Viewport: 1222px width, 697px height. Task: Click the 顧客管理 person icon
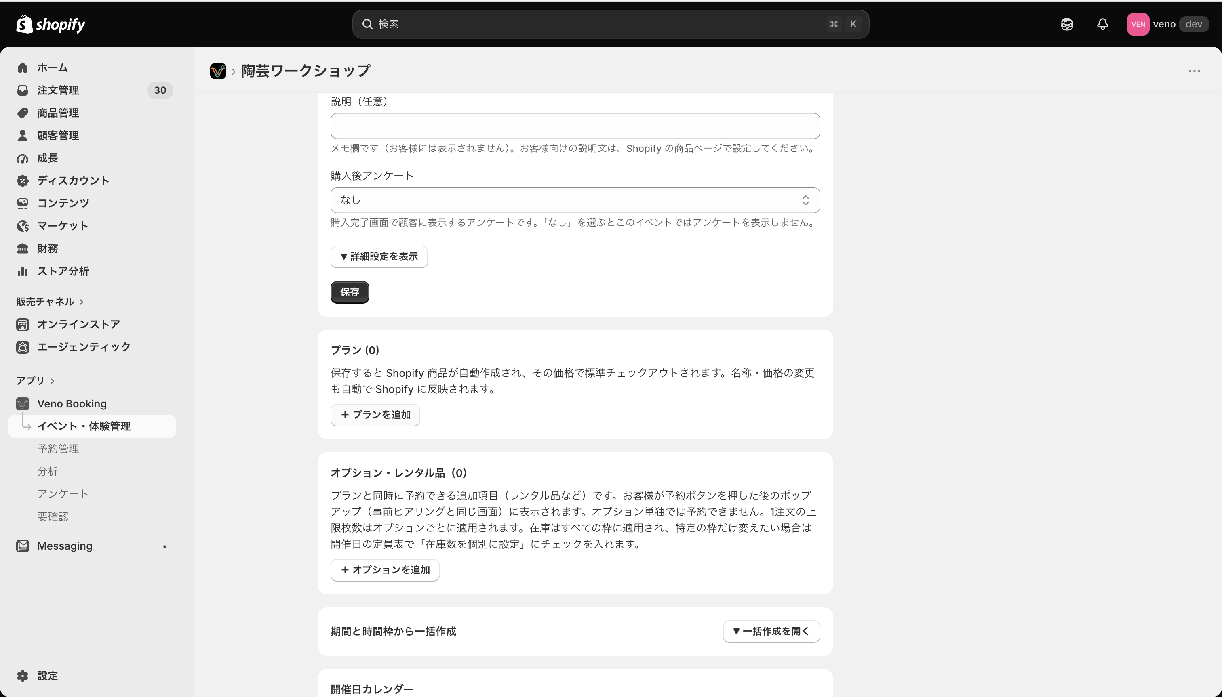click(x=23, y=135)
